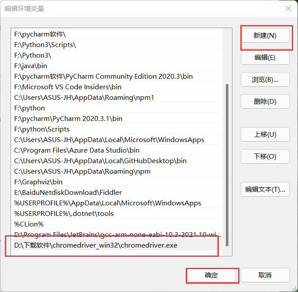The image size is (298, 292).
Task: Select F:\pycharm\PyCharm 2020.3.1\bin entry
Action: [x=117, y=119]
